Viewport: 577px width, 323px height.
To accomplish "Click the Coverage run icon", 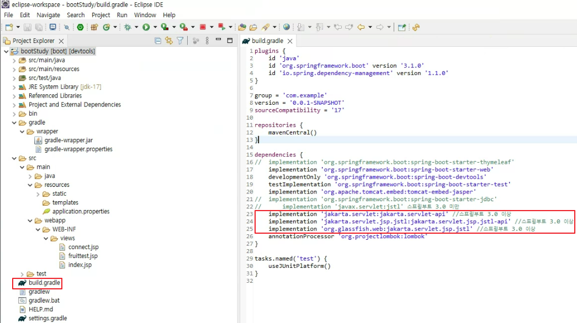I will 165,27.
